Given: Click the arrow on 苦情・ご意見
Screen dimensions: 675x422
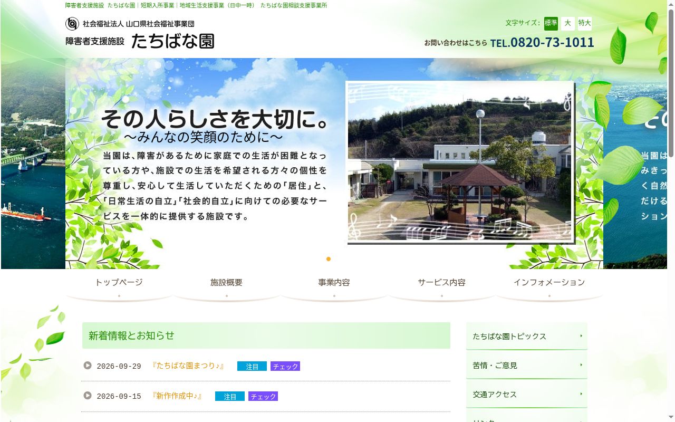Looking at the screenshot, I should tap(581, 365).
